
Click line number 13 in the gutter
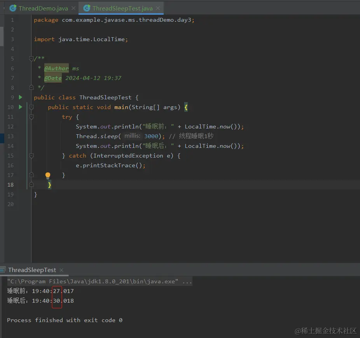click(x=10, y=136)
